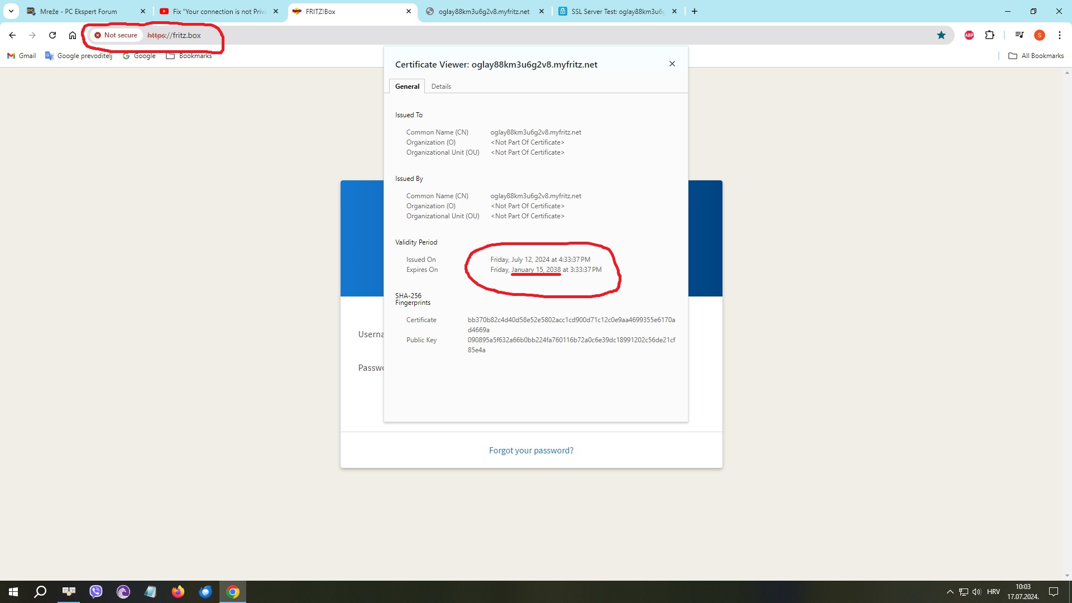
Task: Close the YouTube tab
Action: pos(276,11)
